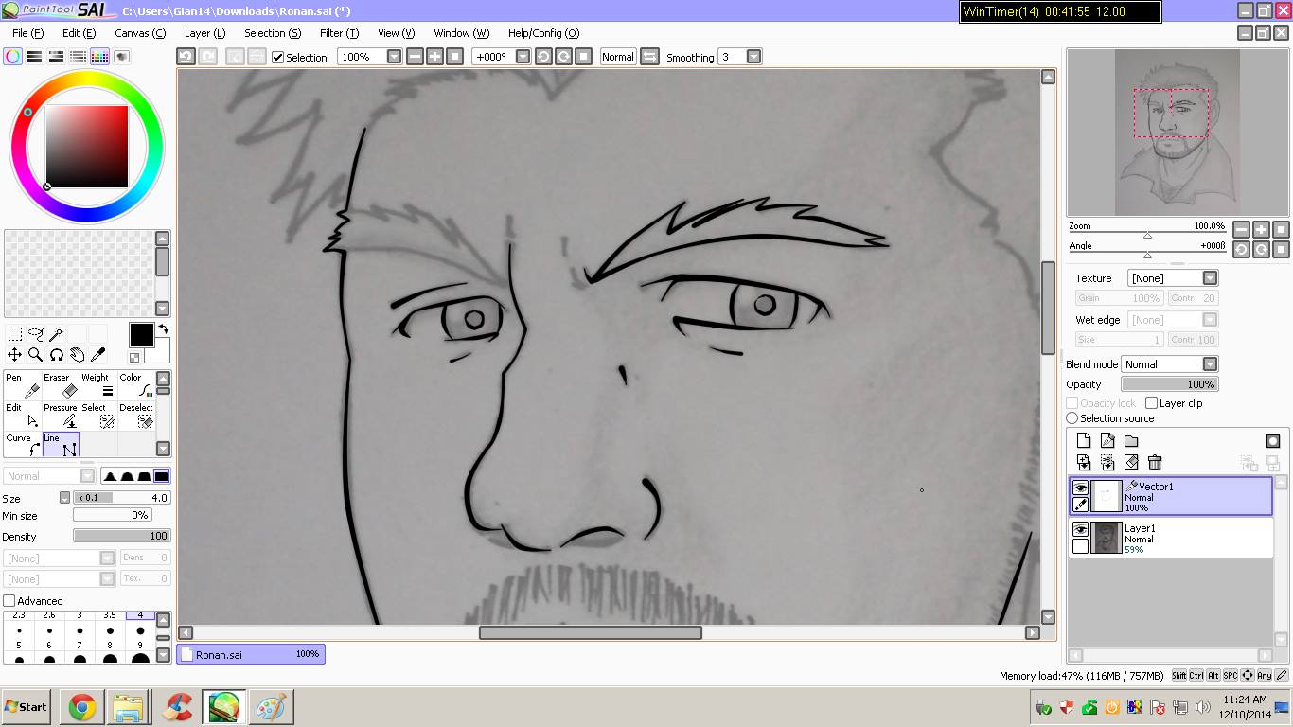The image size is (1293, 727).
Task: Open the Blend mode dropdown
Action: pos(1210,364)
